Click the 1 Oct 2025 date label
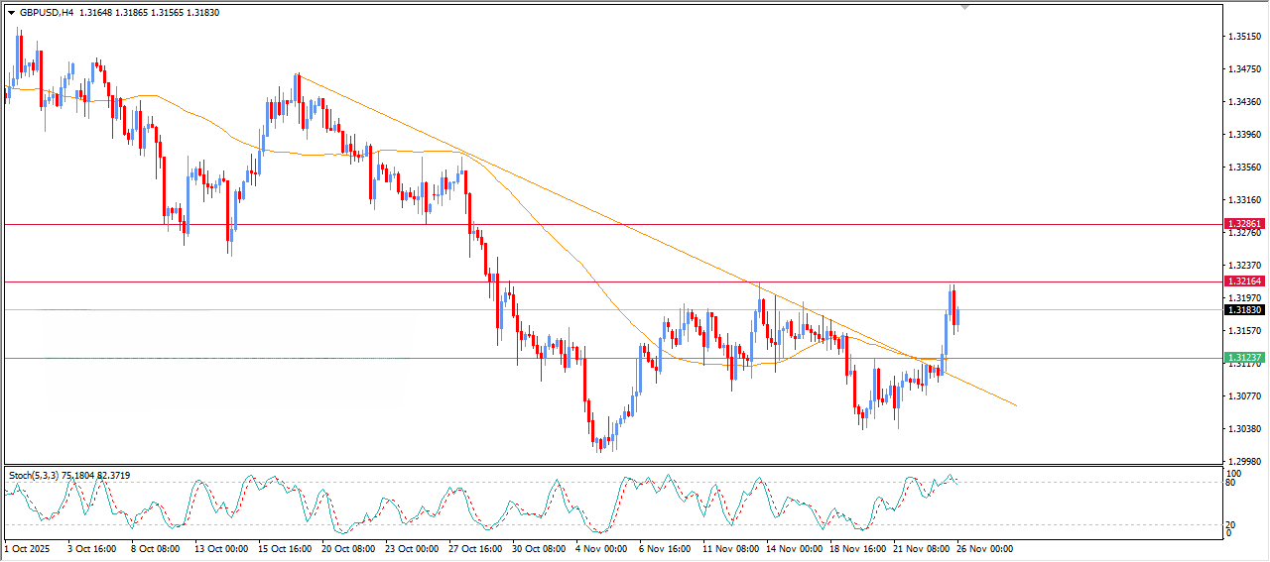1270x562 pixels. click(x=28, y=548)
